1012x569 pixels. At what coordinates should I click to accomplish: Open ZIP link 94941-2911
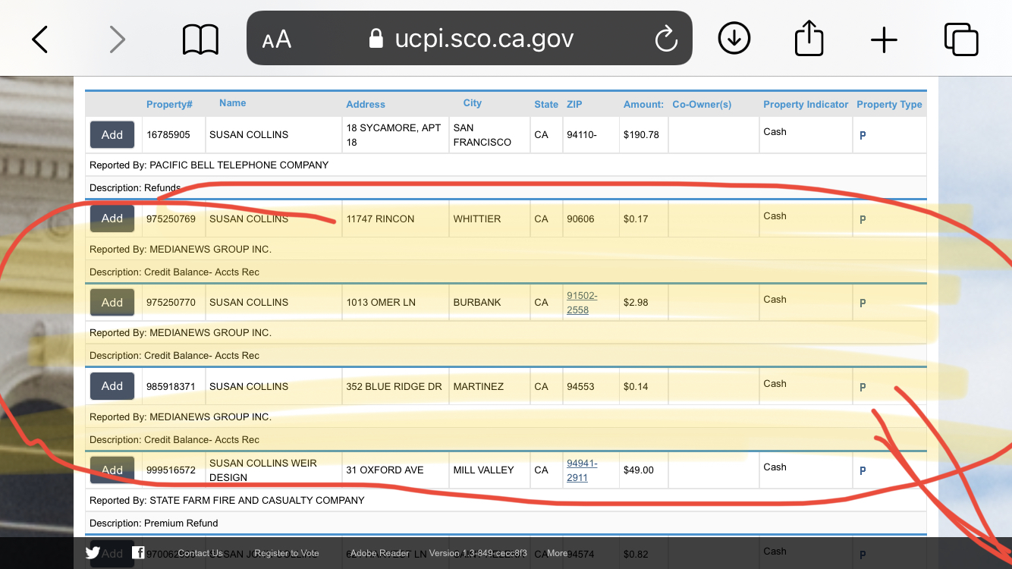(582, 470)
